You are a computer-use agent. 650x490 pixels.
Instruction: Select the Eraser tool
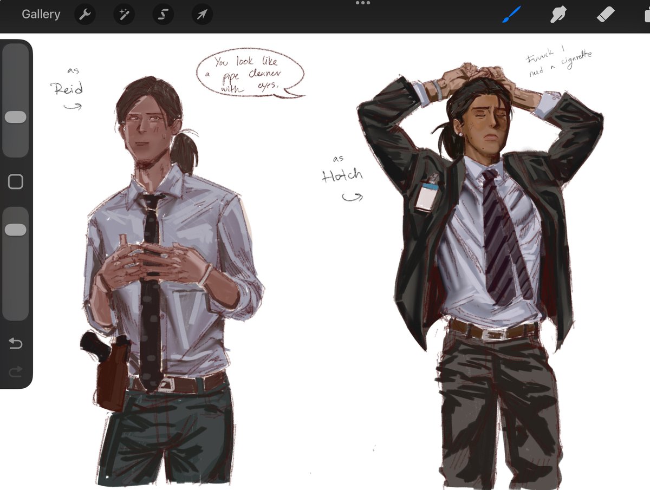tap(606, 15)
